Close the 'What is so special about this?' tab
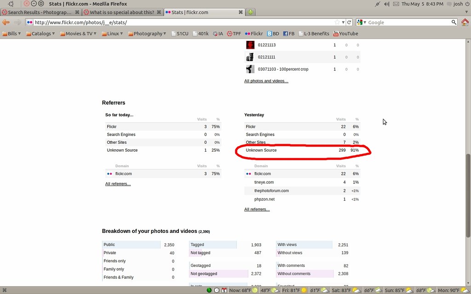 (159, 12)
